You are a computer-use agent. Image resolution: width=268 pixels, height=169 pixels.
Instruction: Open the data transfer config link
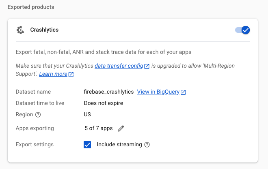tap(122, 66)
